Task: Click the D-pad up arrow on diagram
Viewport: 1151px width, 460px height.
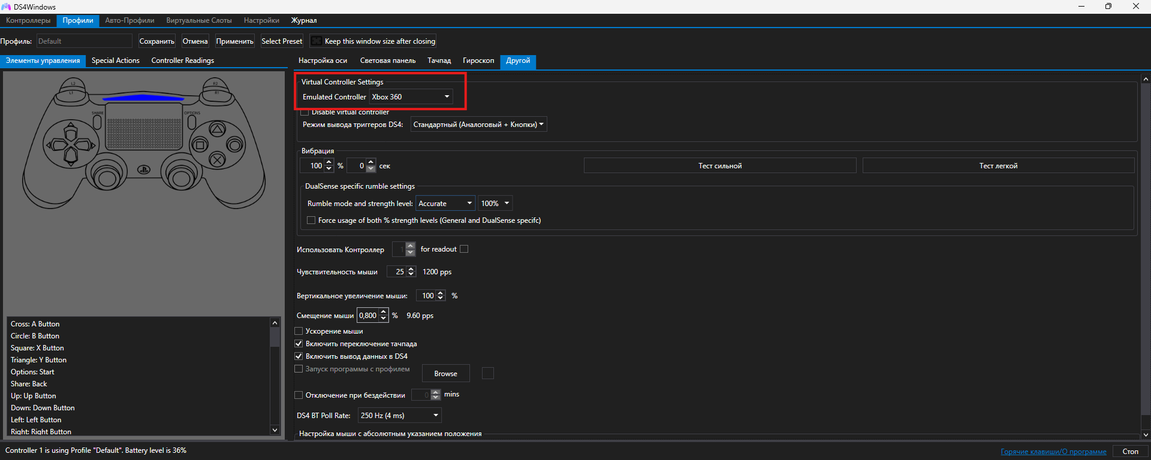Action: coord(71,131)
